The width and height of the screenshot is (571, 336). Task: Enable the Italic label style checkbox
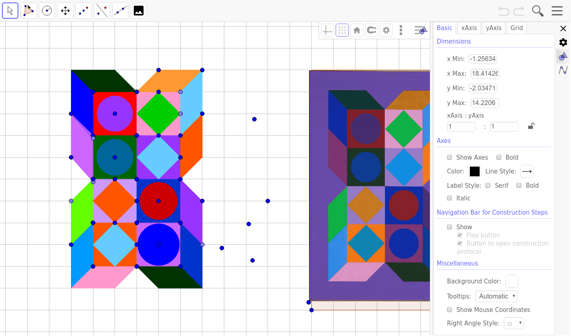click(449, 198)
